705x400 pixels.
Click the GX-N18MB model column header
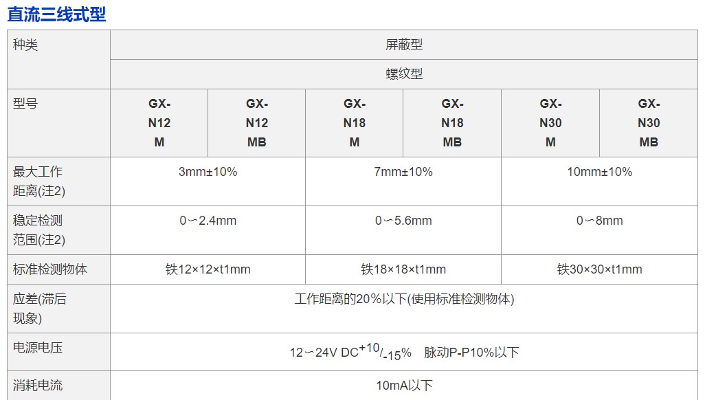(x=452, y=123)
